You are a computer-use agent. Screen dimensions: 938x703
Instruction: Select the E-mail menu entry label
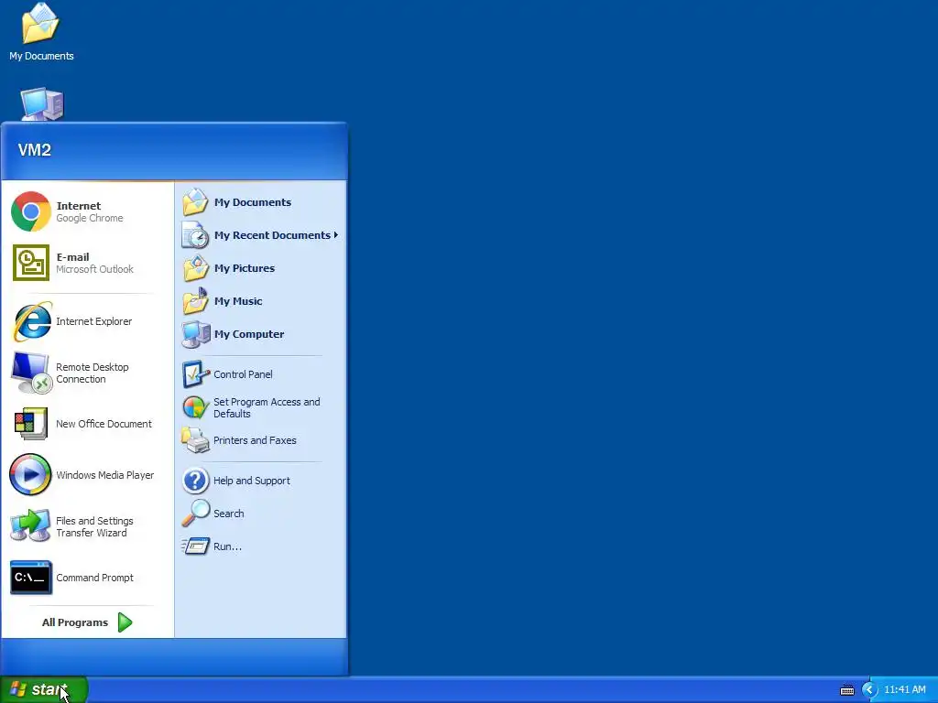(x=72, y=257)
